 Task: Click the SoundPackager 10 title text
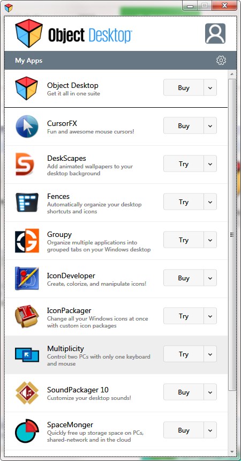coord(78,390)
